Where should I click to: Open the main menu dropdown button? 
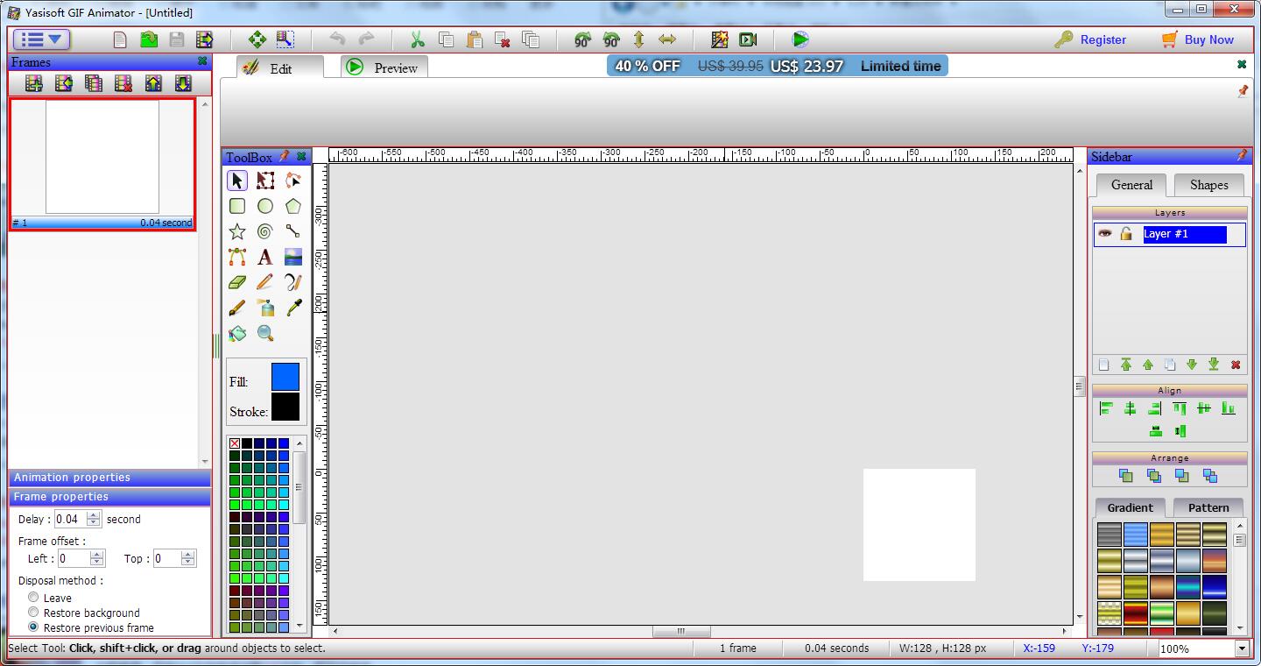(x=41, y=39)
